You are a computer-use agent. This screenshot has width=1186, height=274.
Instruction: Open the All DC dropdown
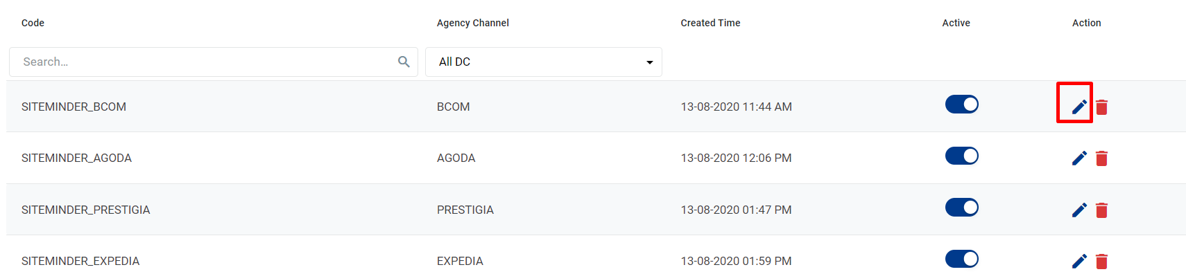click(x=544, y=62)
